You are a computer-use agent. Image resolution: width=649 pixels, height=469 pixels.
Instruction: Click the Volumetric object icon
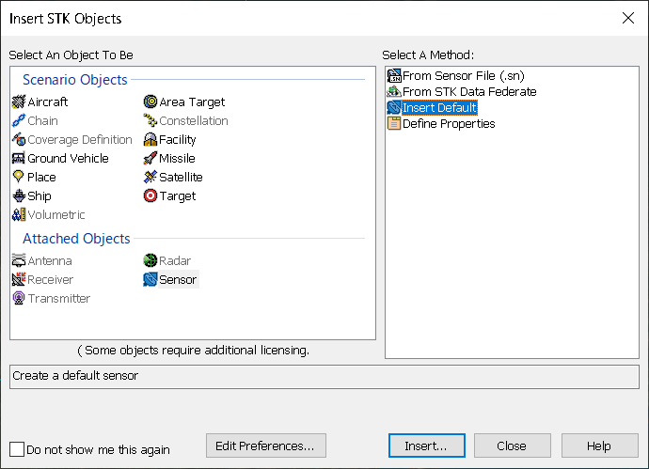pyautogui.click(x=19, y=214)
